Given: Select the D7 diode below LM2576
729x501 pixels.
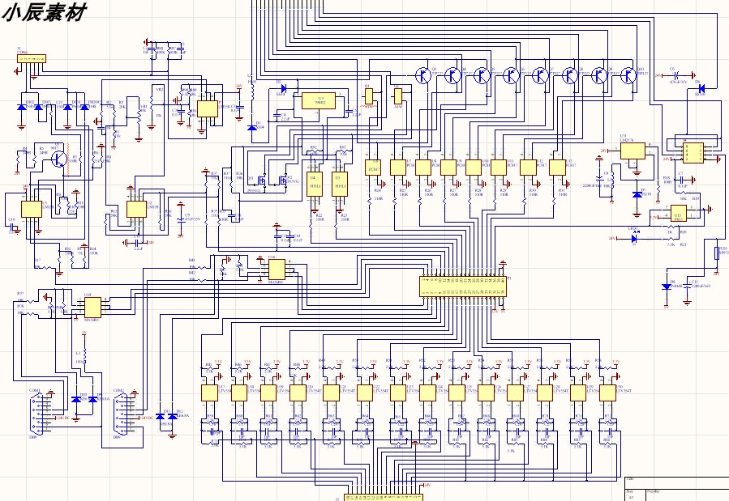Looking at the screenshot, I should (637, 195).
